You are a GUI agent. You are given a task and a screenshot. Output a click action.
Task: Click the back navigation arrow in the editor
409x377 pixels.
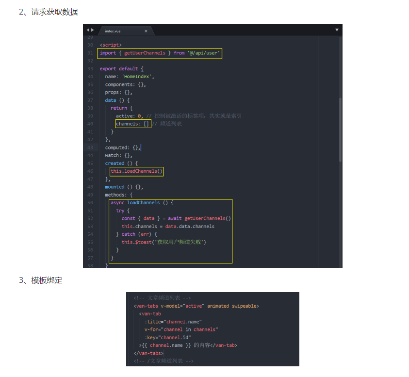tap(88, 30)
